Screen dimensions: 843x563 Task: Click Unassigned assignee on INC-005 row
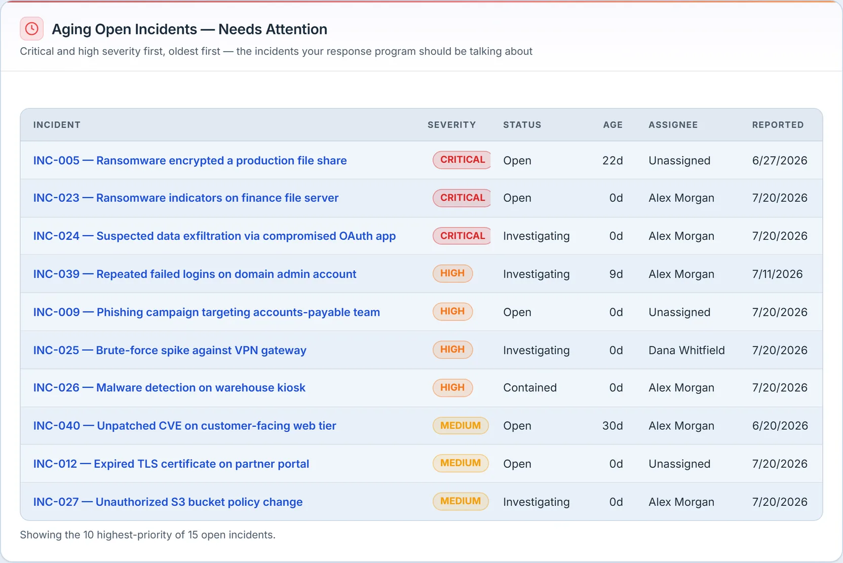679,161
